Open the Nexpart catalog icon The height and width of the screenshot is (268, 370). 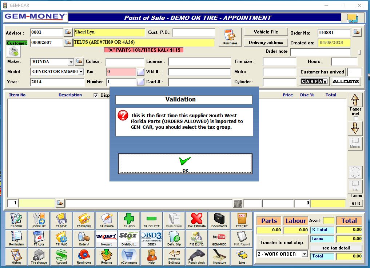[107, 239]
